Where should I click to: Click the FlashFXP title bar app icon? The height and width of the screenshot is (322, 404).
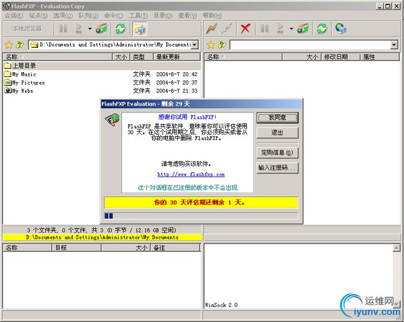coord(7,6)
